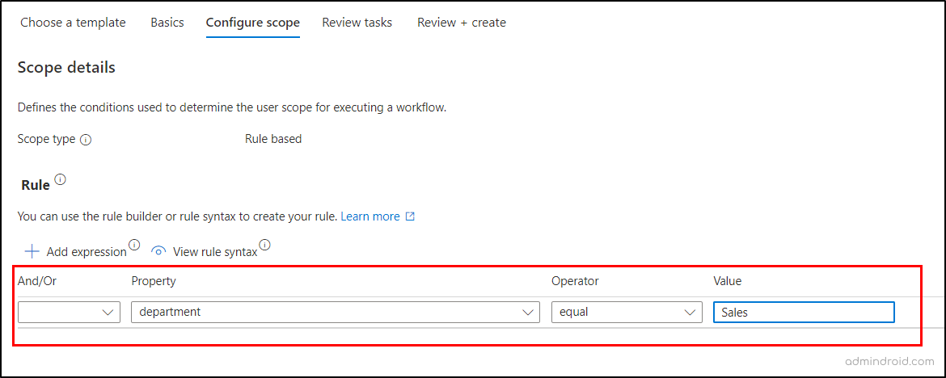Switch to the Choose a template tab
The image size is (946, 378).
73,23
